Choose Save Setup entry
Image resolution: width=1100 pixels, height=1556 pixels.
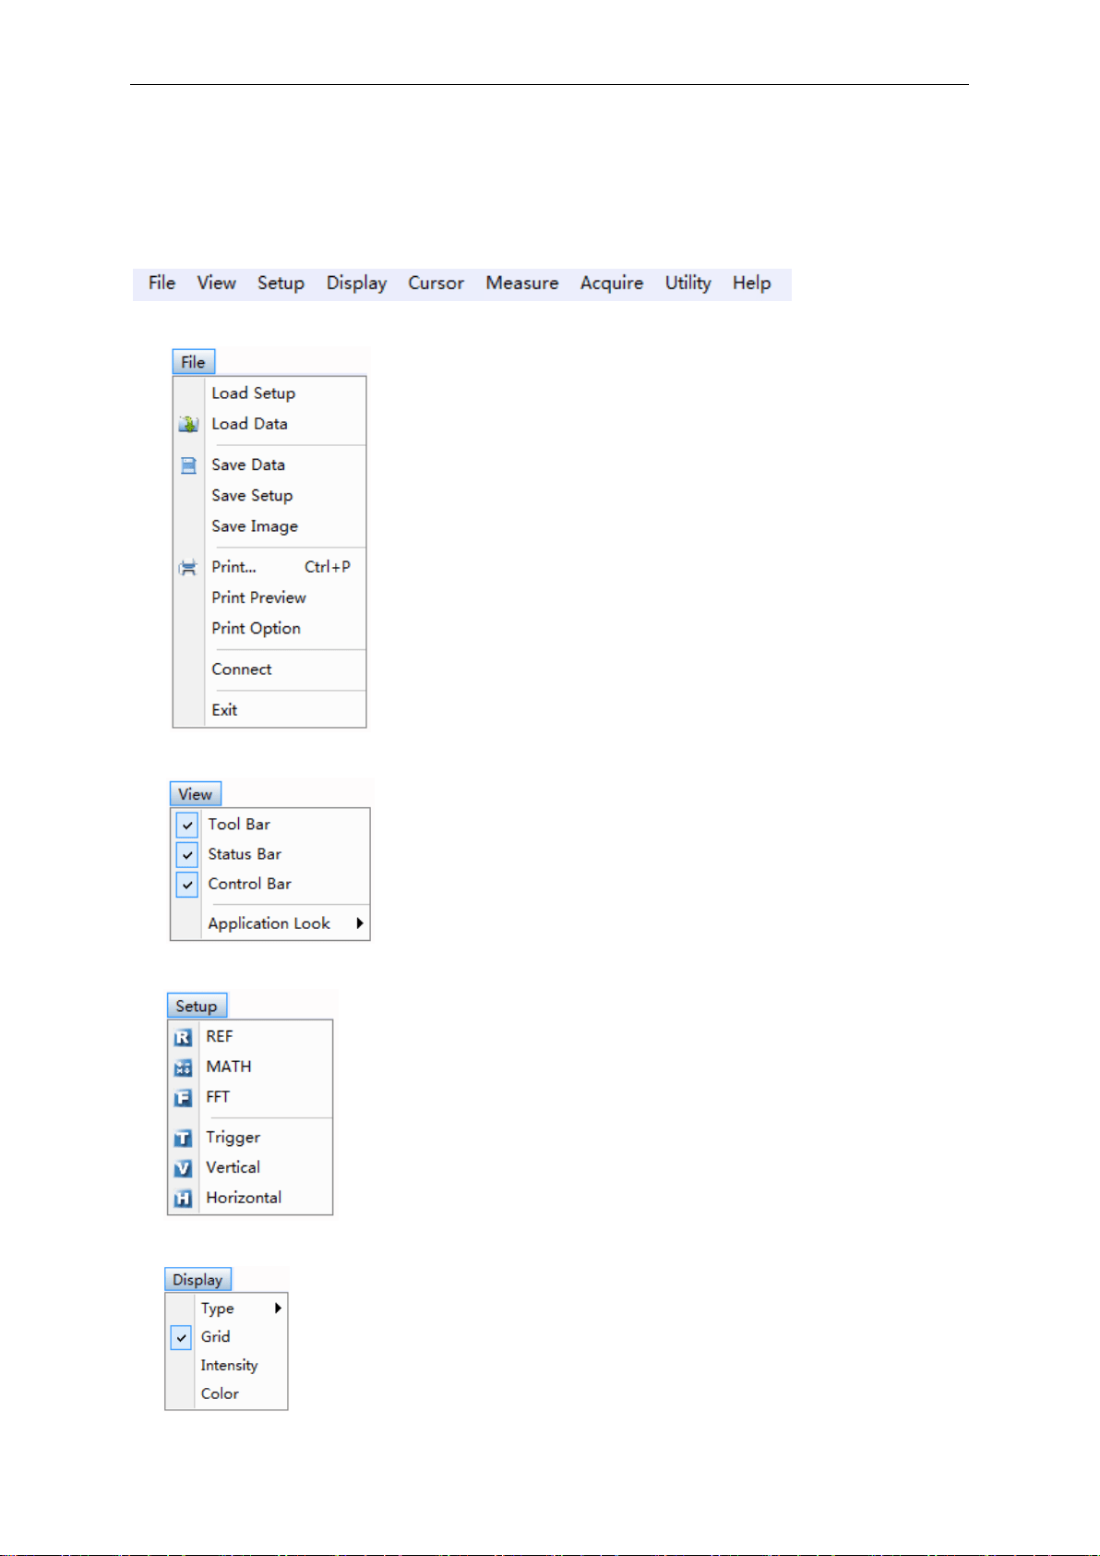point(269,496)
